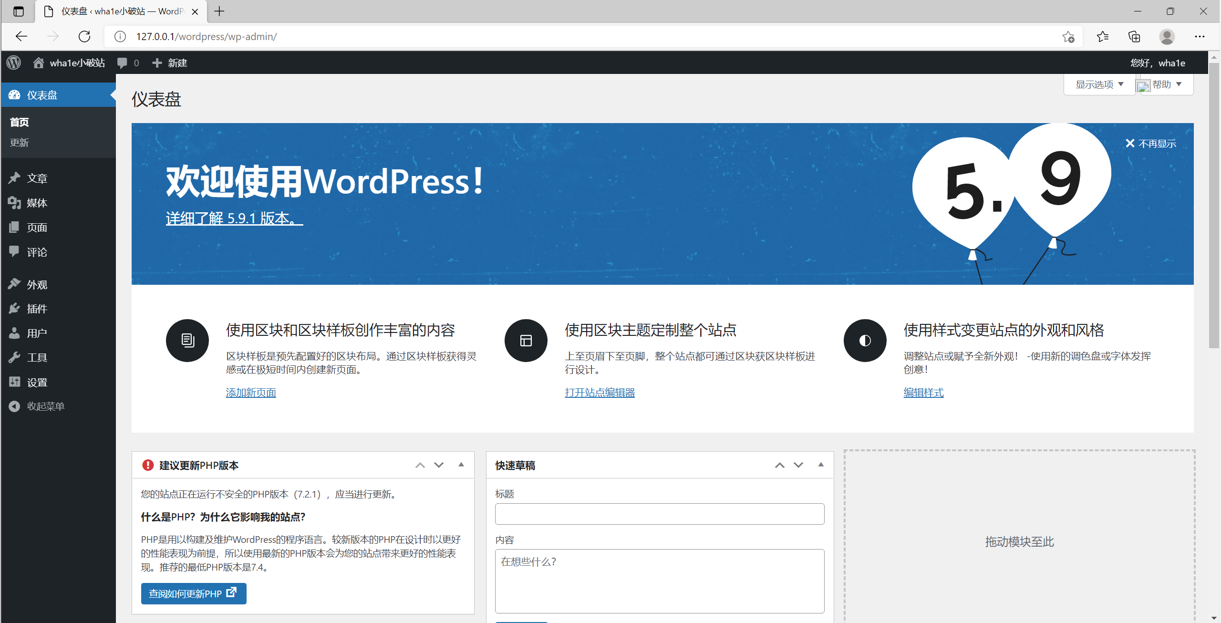Viewport: 1221px width, 623px height.
Task: Collapse the sidebar with 收起菜单
Action: (x=45, y=406)
